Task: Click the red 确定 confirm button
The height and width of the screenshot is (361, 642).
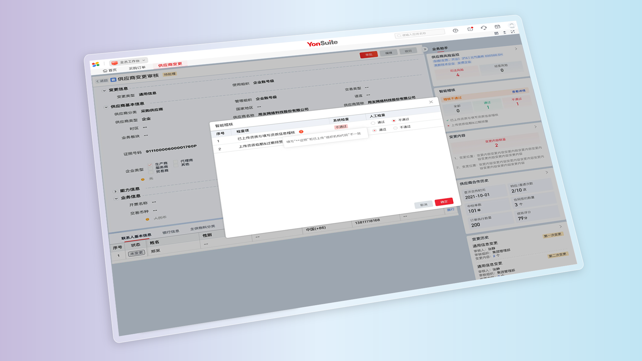Action: [444, 202]
